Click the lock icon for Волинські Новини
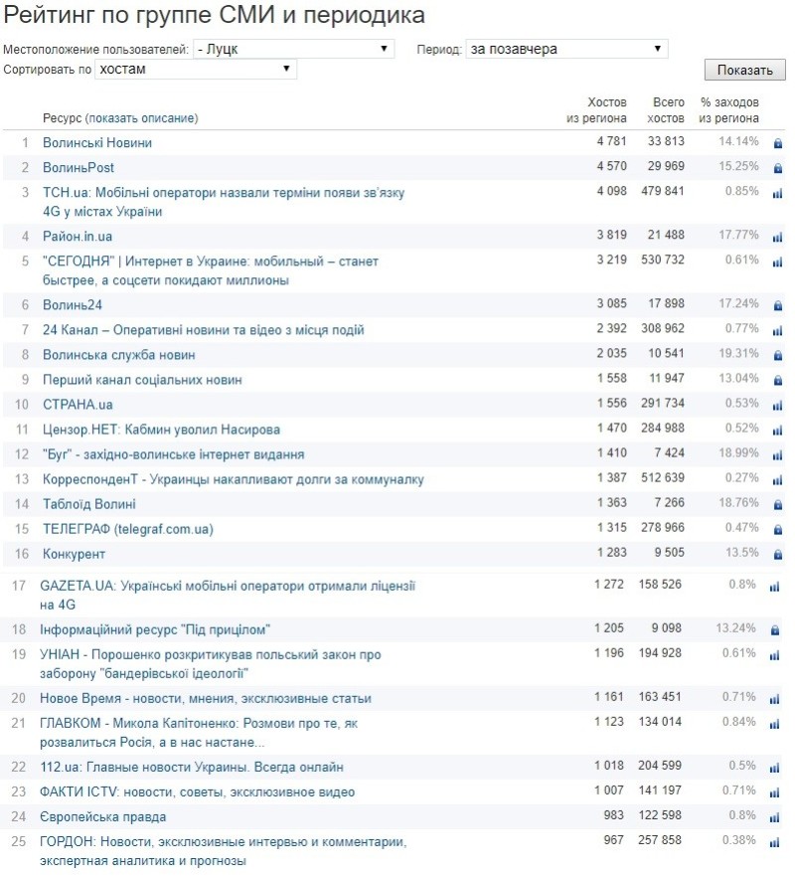This screenshot has width=795, height=877. pos(777,143)
